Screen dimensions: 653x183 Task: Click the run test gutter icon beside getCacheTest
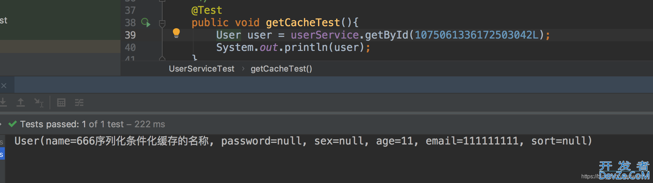click(x=146, y=23)
